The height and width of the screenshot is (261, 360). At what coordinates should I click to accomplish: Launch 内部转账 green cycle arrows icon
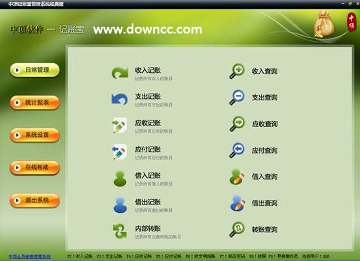(120, 231)
